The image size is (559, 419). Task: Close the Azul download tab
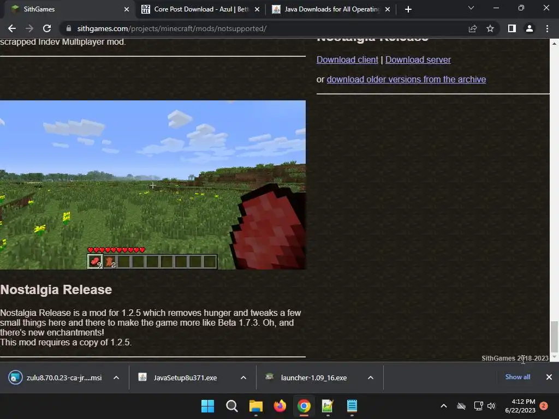(x=257, y=9)
